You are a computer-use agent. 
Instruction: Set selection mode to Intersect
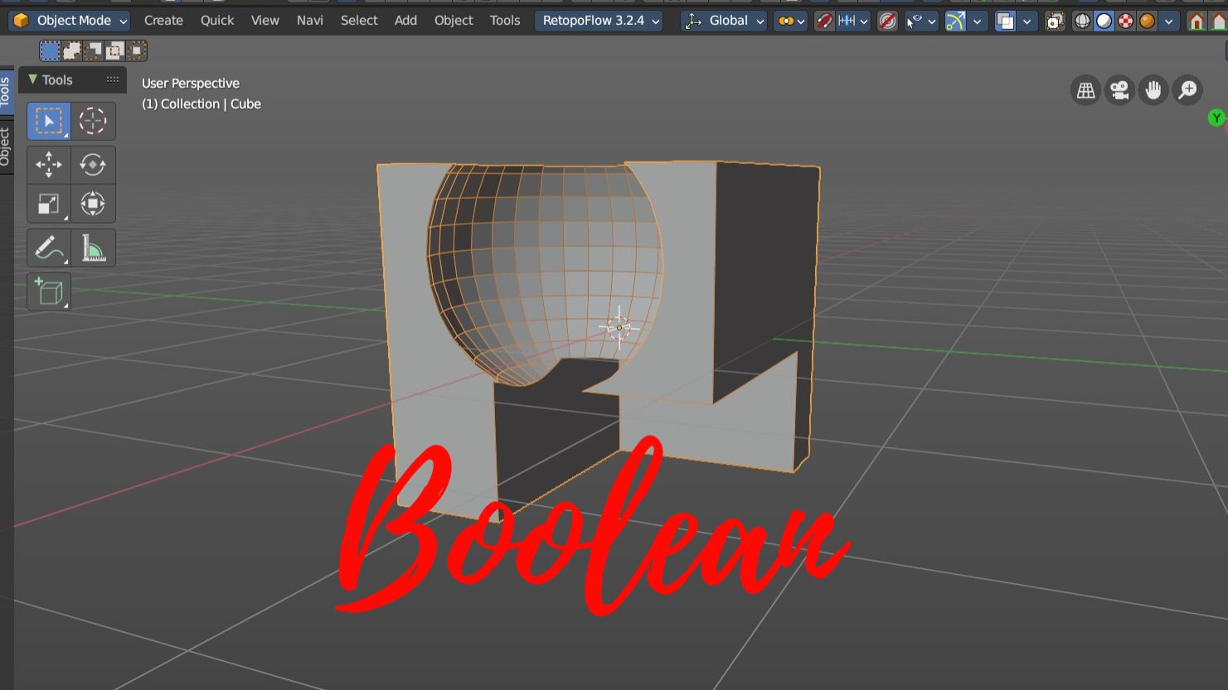tap(137, 51)
